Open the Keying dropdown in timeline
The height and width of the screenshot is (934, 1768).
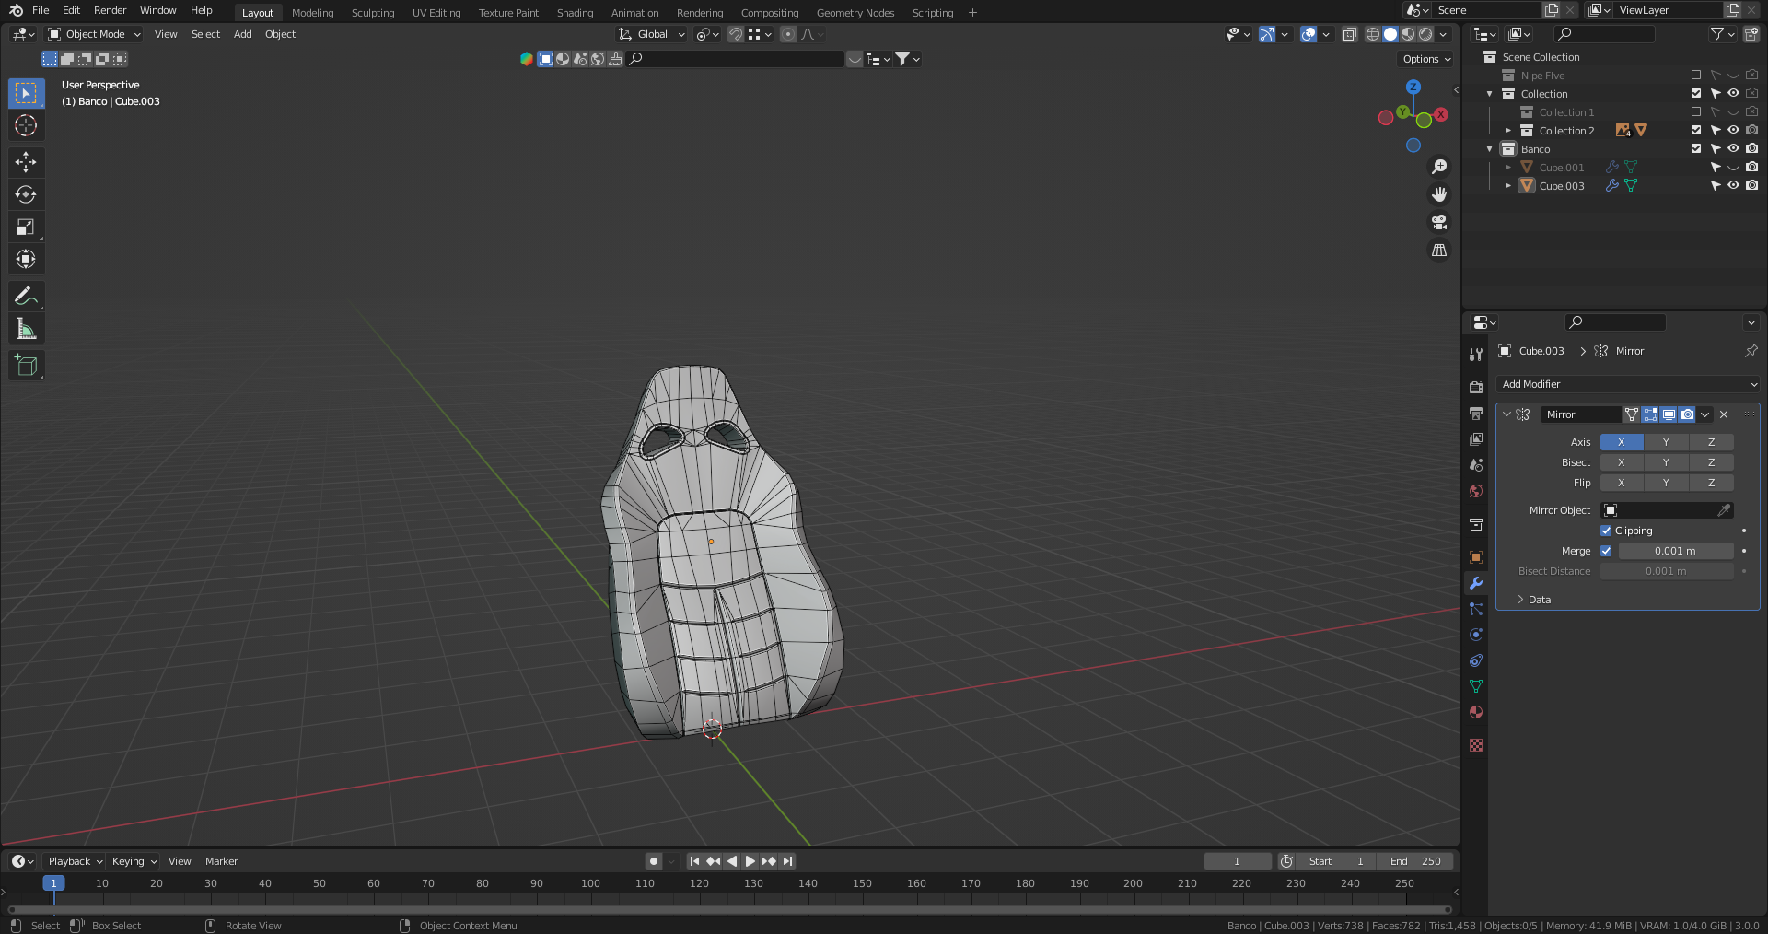click(134, 861)
